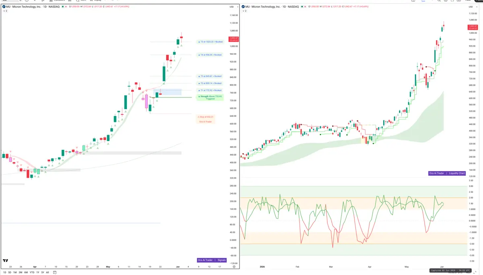
Task: Click the -120.00 price scale label, left chart
Action: (233, 263)
